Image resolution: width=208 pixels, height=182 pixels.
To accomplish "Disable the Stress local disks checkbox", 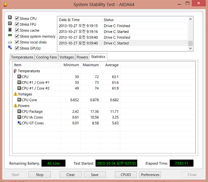I will click(17, 42).
